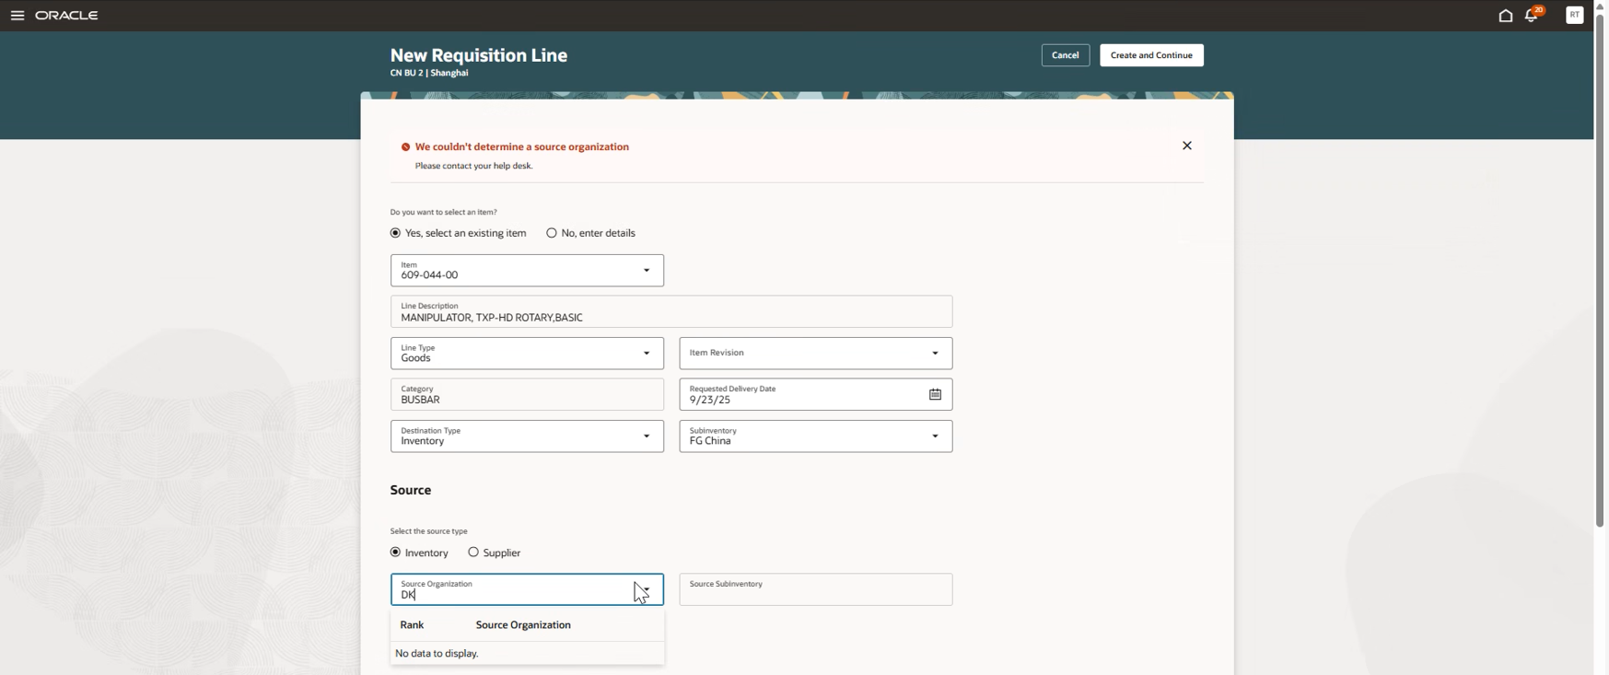Screen dimensions: 1609x675
Task: Click the 'No data to display.' text
Action: pyautogui.click(x=437, y=654)
